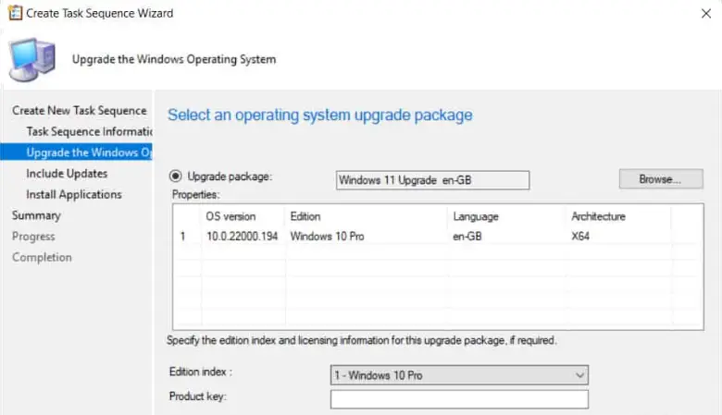Click the Completion step in sidebar
Viewport: 722px width, 415px height.
click(x=41, y=257)
